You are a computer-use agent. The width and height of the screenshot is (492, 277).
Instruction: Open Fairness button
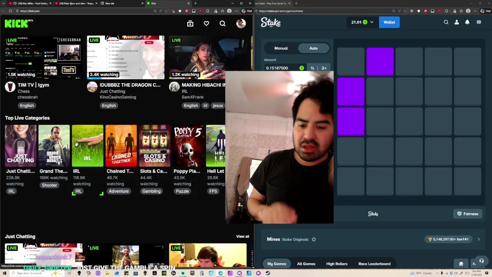pos(468,214)
